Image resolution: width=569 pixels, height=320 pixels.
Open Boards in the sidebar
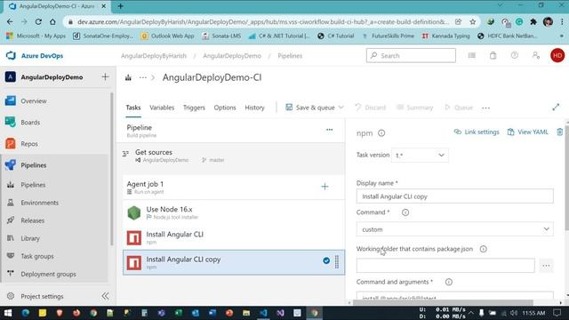pos(30,123)
